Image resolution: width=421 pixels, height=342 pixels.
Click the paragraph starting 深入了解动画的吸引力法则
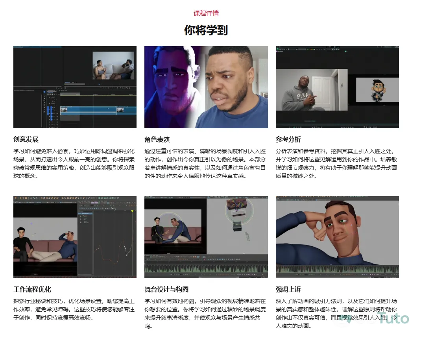pos(336,314)
